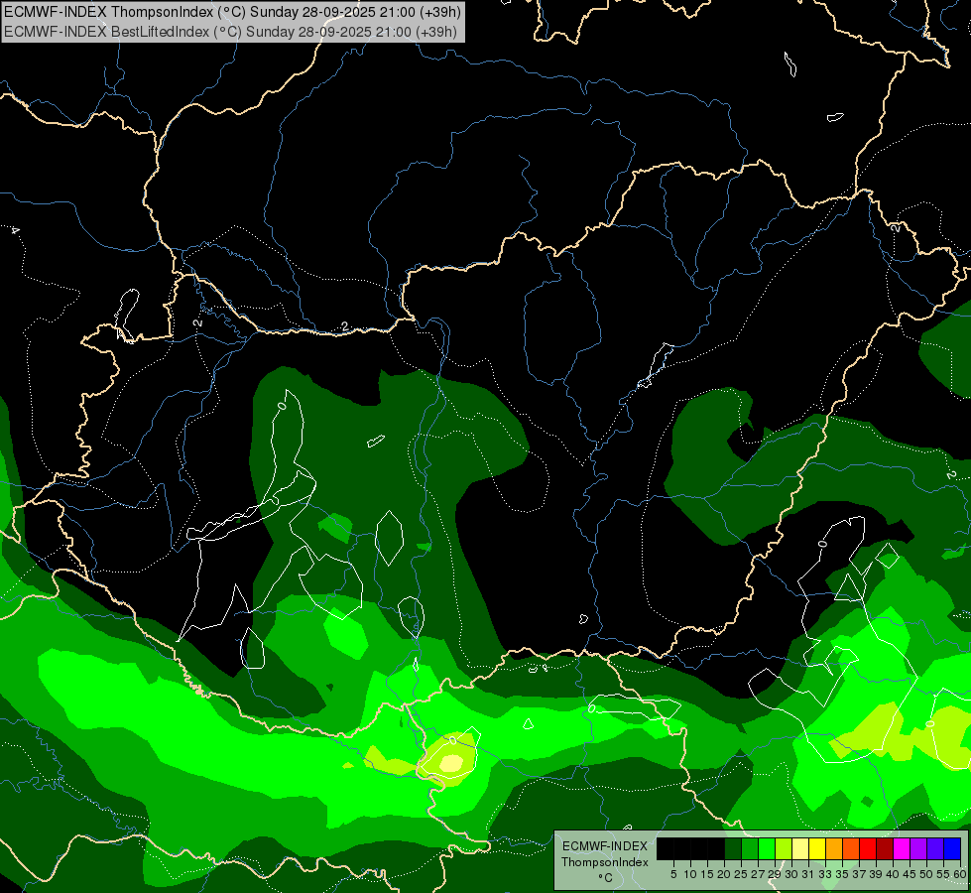Click the legend tick label 40
This screenshot has width=971, height=893.
tap(893, 874)
